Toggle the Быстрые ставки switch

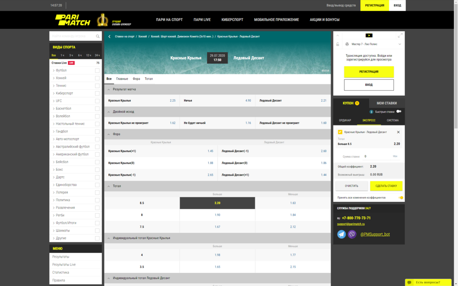399,112
